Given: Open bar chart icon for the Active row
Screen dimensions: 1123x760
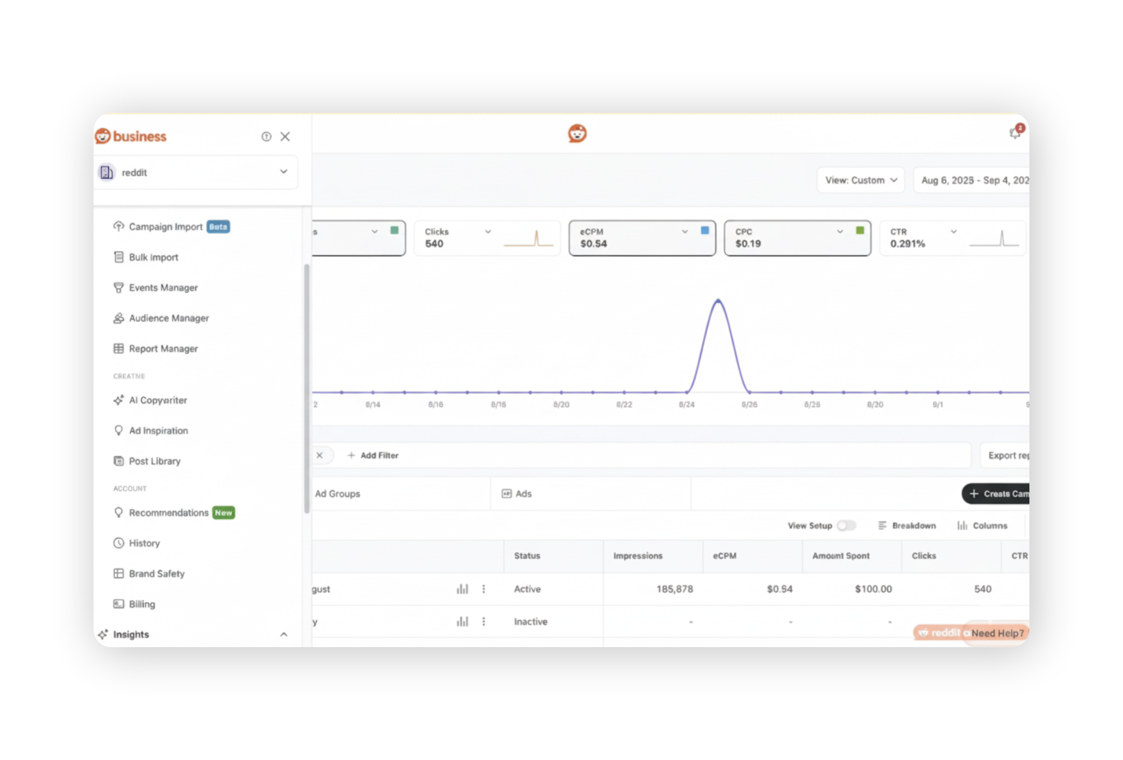Looking at the screenshot, I should pyautogui.click(x=462, y=589).
